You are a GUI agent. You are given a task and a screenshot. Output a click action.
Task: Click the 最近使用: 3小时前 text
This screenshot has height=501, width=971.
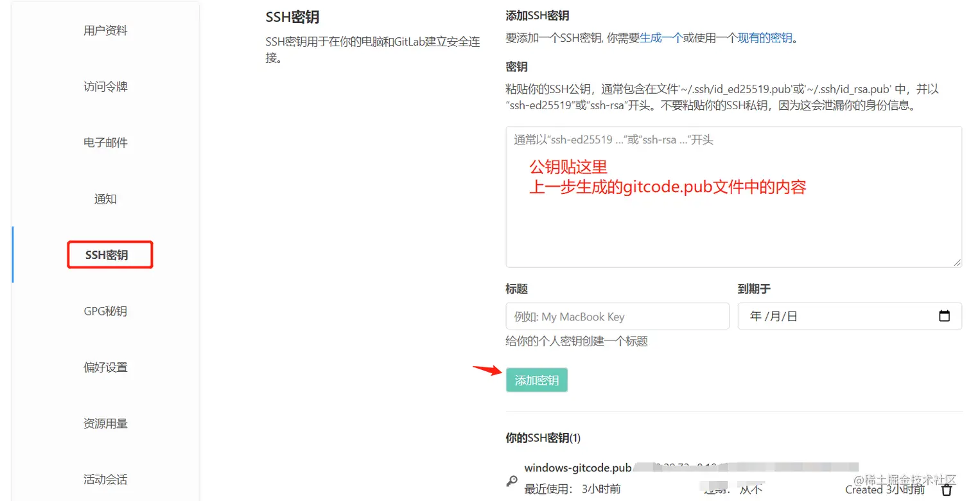(x=573, y=489)
